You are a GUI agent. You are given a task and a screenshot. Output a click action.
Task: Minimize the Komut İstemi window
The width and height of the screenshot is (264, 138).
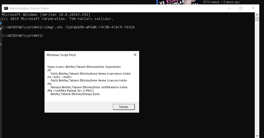[x=229, y=8]
